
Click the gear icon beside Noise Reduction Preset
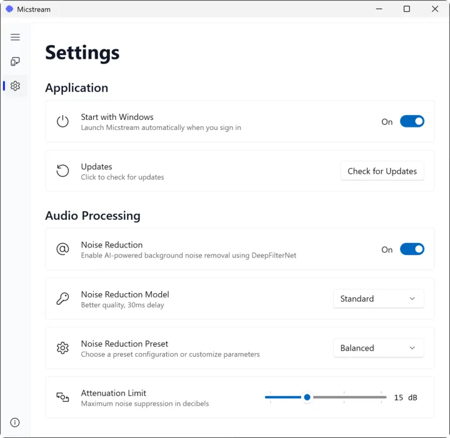point(62,348)
